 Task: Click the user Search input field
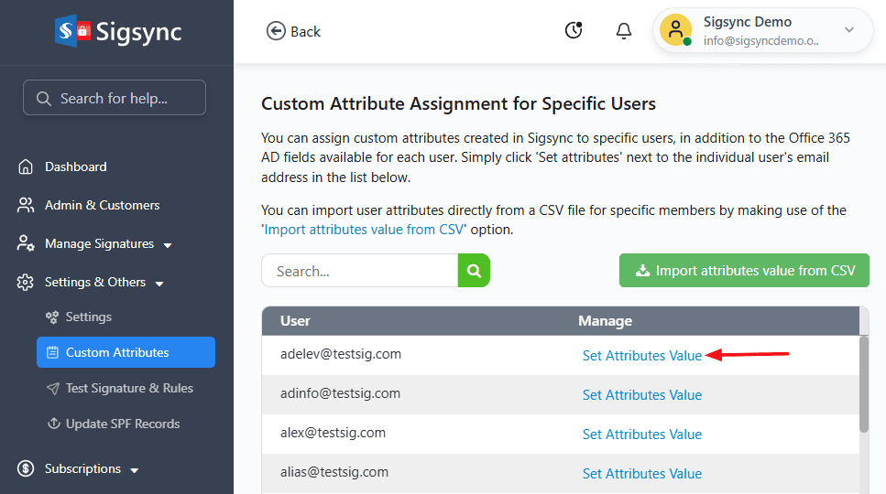(359, 271)
